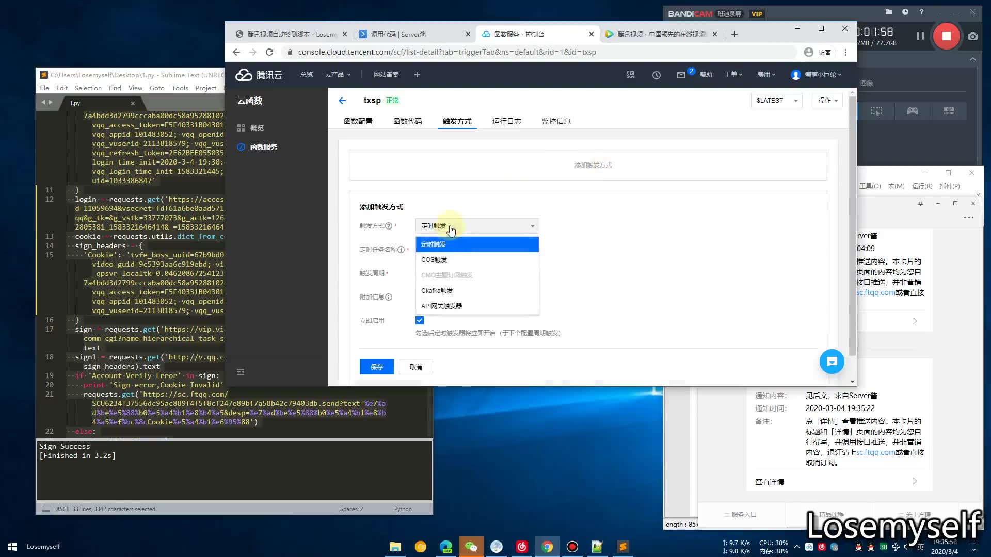Screen dimensions: 991x557
Task: Click the Bandicam red stop recording button
Action: click(946, 36)
